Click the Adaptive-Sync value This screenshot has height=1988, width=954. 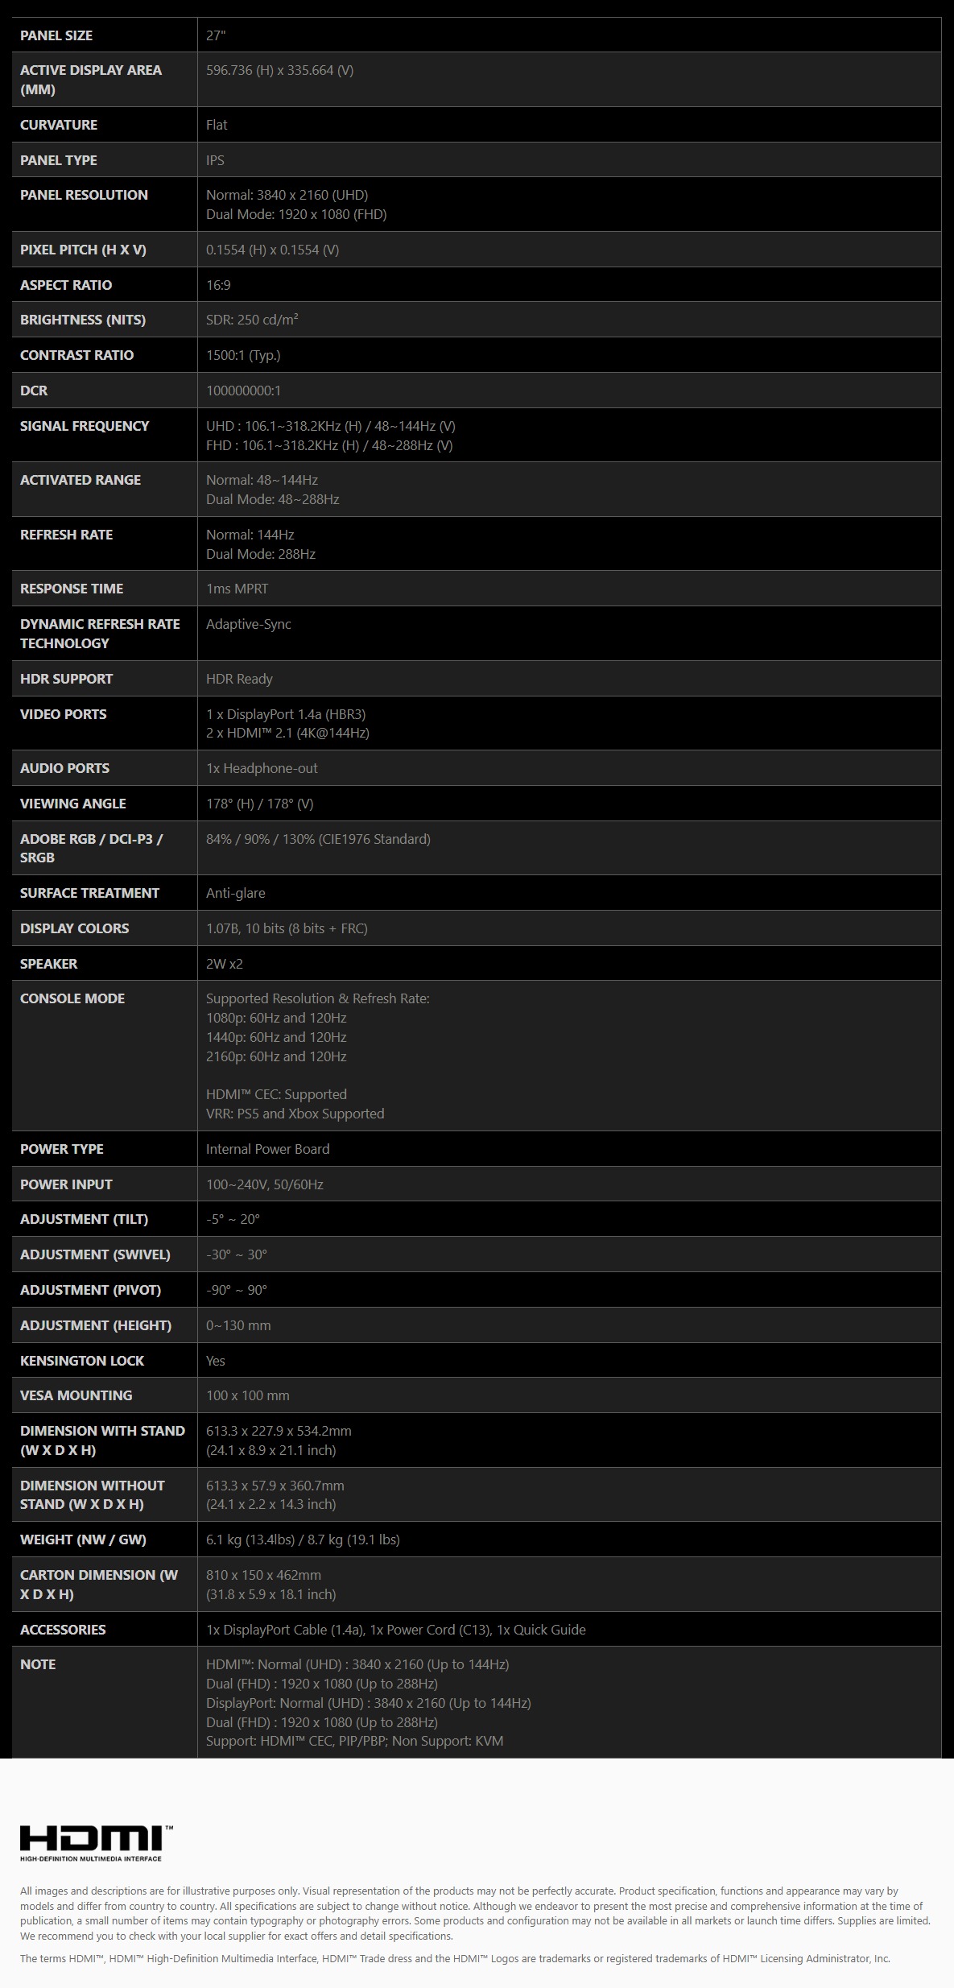[x=249, y=624]
